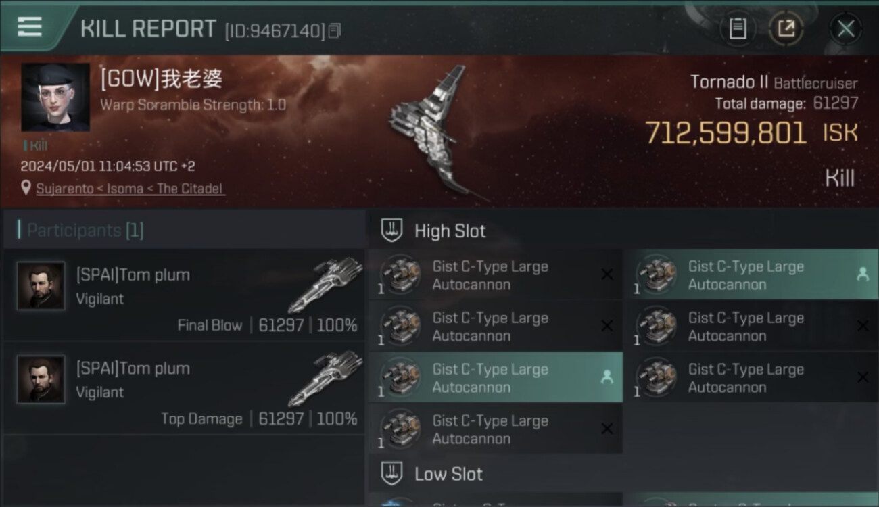This screenshot has height=507, width=879.
Task: Open Top Damage pilot Tom plum portrait
Action: pyautogui.click(x=41, y=379)
